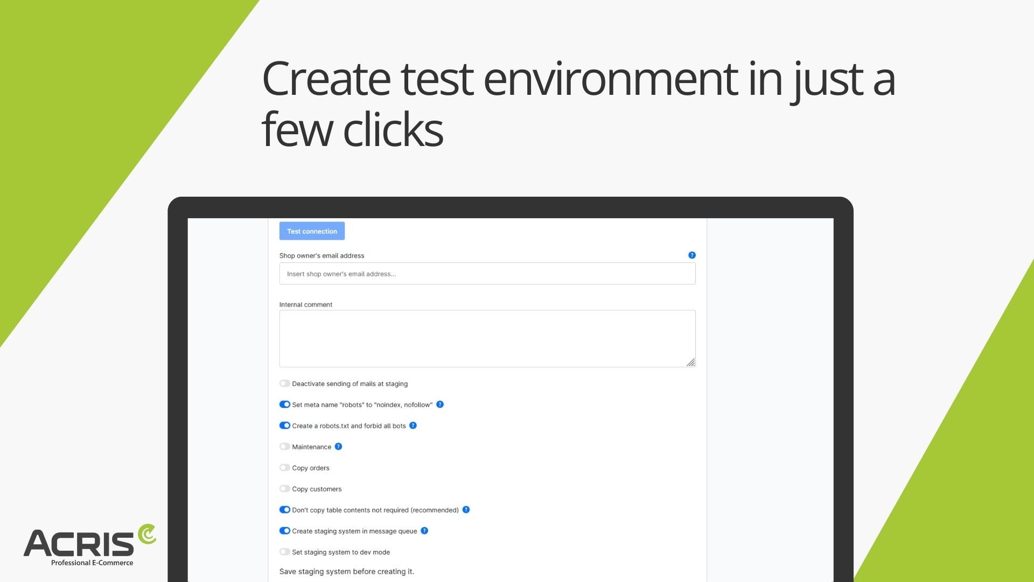
Task: Click the shop owner's email address field
Action: pyautogui.click(x=487, y=274)
